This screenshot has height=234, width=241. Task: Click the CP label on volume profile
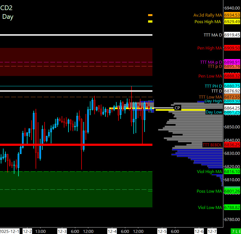pyautogui.click(x=177, y=108)
